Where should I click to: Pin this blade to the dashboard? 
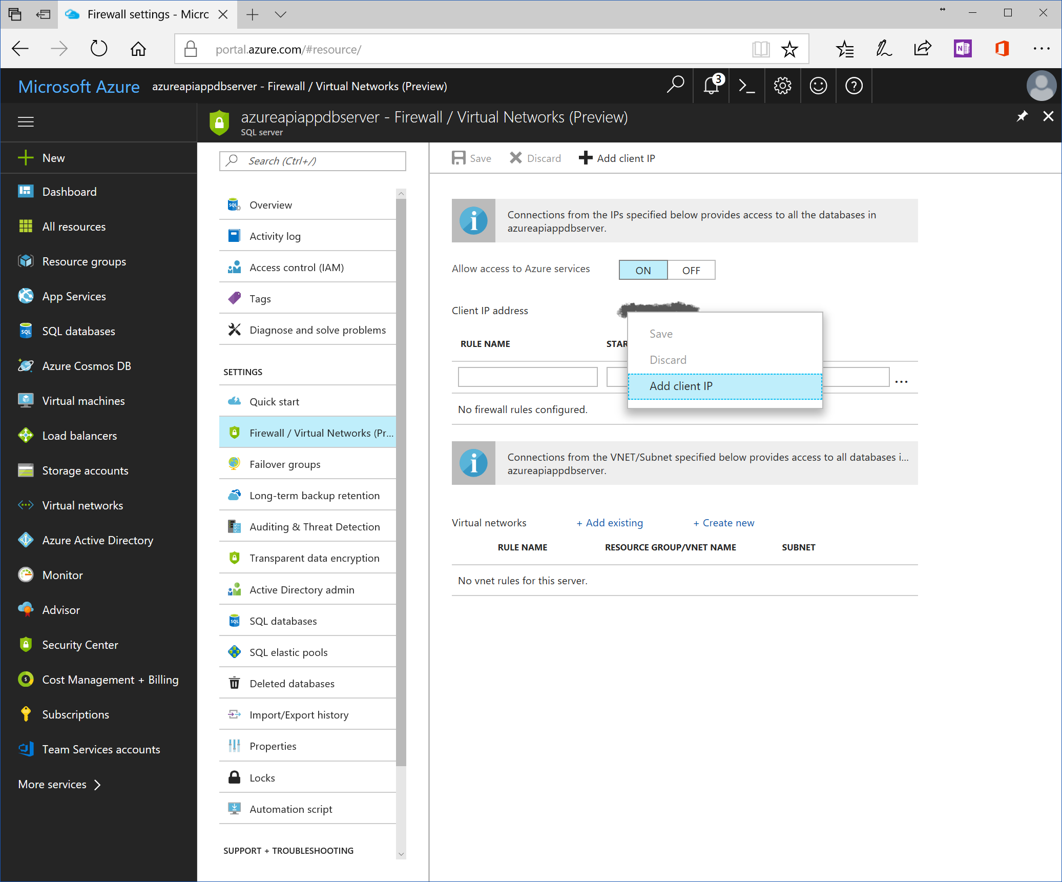point(1022,117)
